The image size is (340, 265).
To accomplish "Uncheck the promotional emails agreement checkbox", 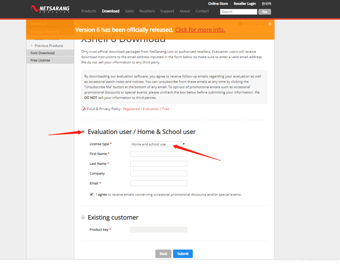I will coord(91,194).
